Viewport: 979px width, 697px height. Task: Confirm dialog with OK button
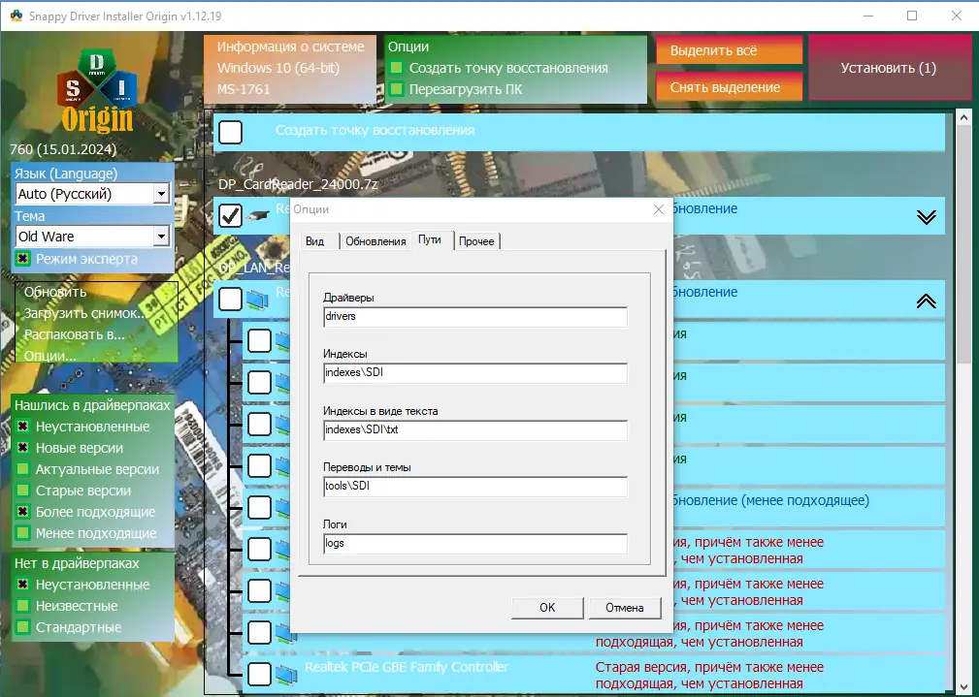(x=547, y=608)
